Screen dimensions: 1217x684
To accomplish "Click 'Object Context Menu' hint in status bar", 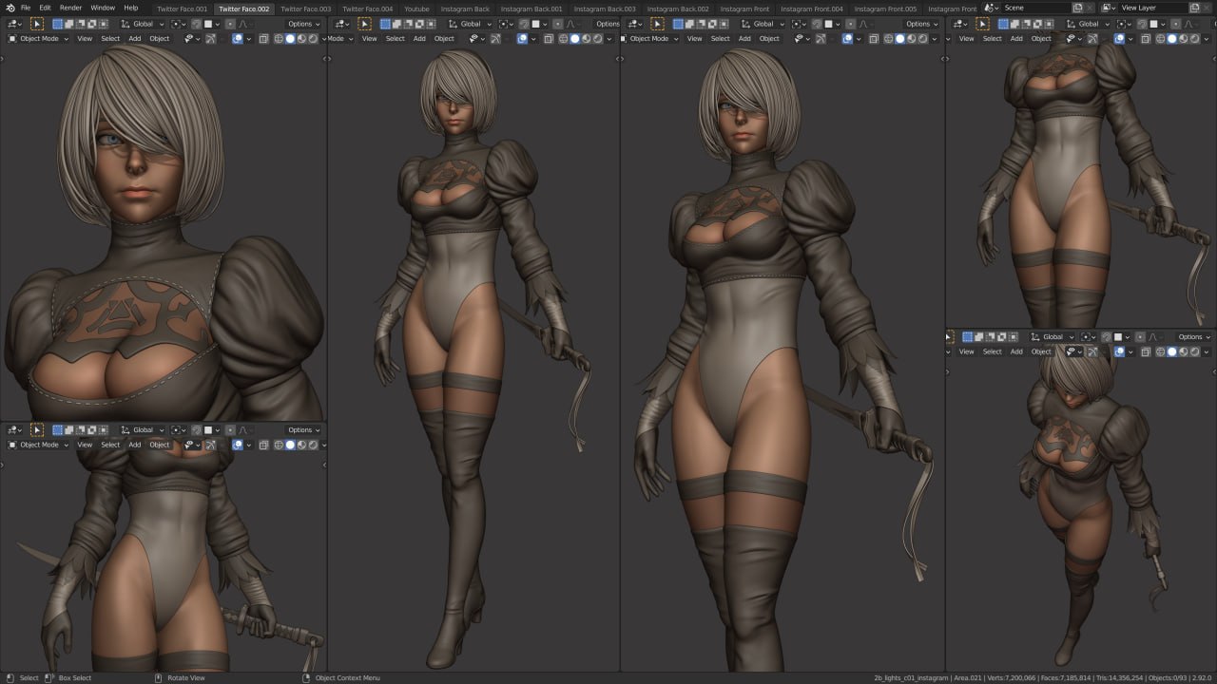I will click(347, 678).
